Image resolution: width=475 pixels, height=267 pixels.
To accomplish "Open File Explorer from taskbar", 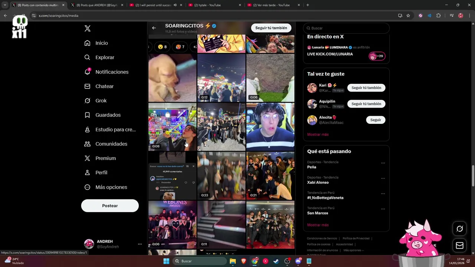I will [233, 261].
